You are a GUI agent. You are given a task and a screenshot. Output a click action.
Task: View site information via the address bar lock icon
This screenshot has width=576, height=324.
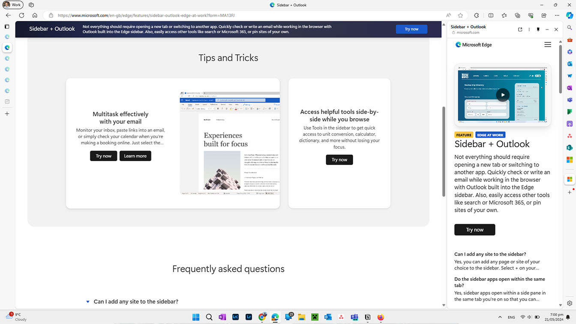(x=51, y=15)
